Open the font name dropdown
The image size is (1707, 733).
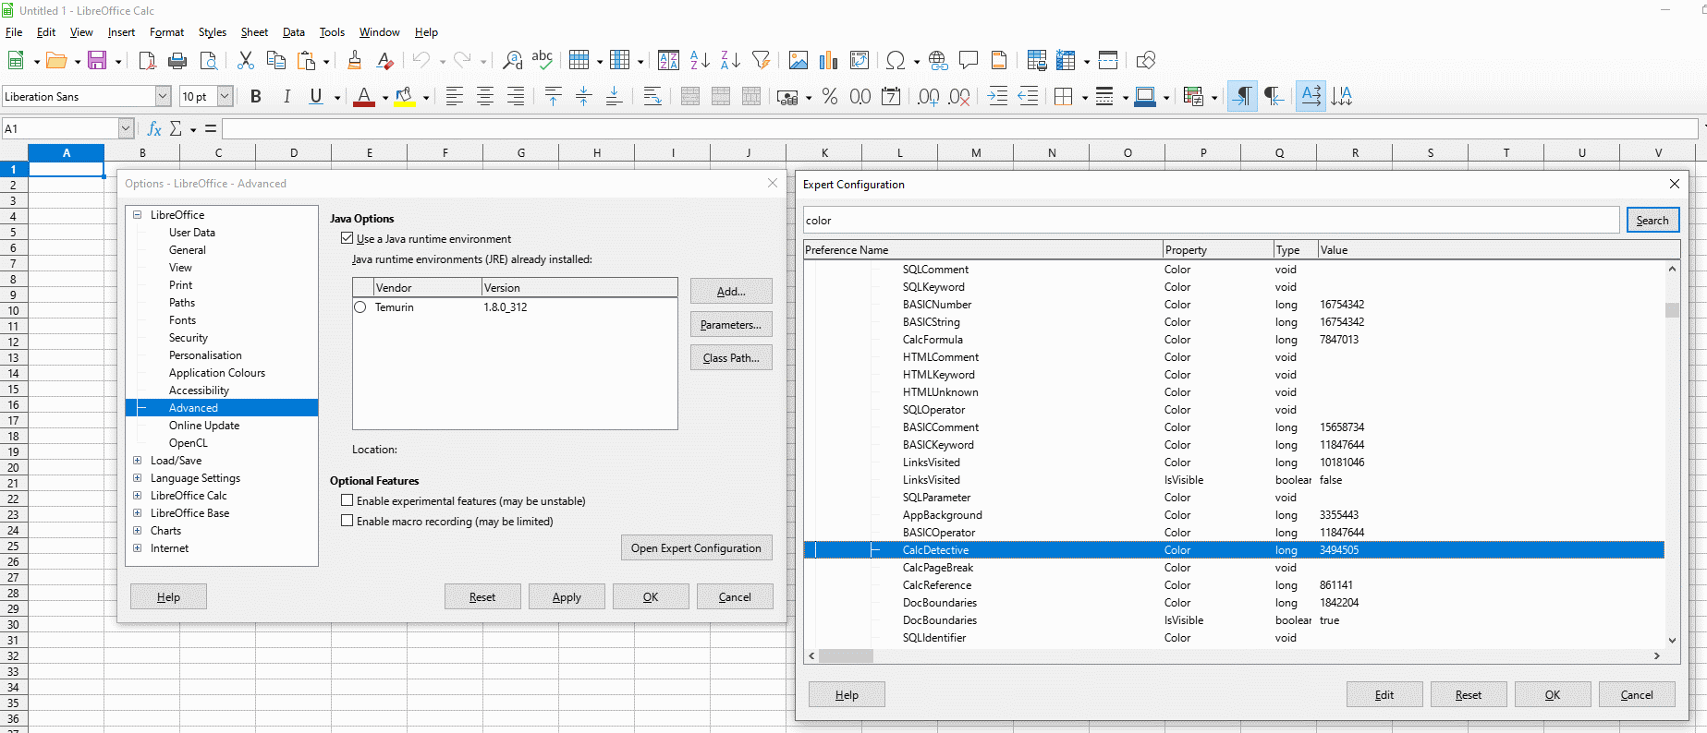click(163, 97)
